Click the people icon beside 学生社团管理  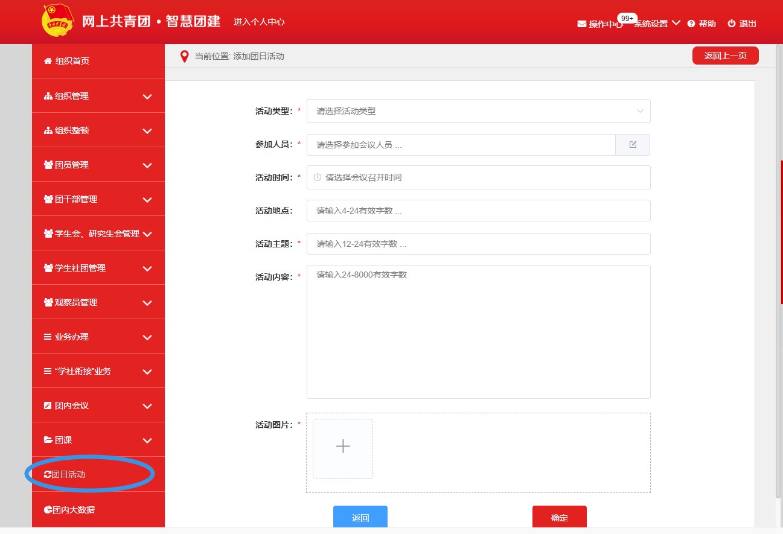click(49, 268)
